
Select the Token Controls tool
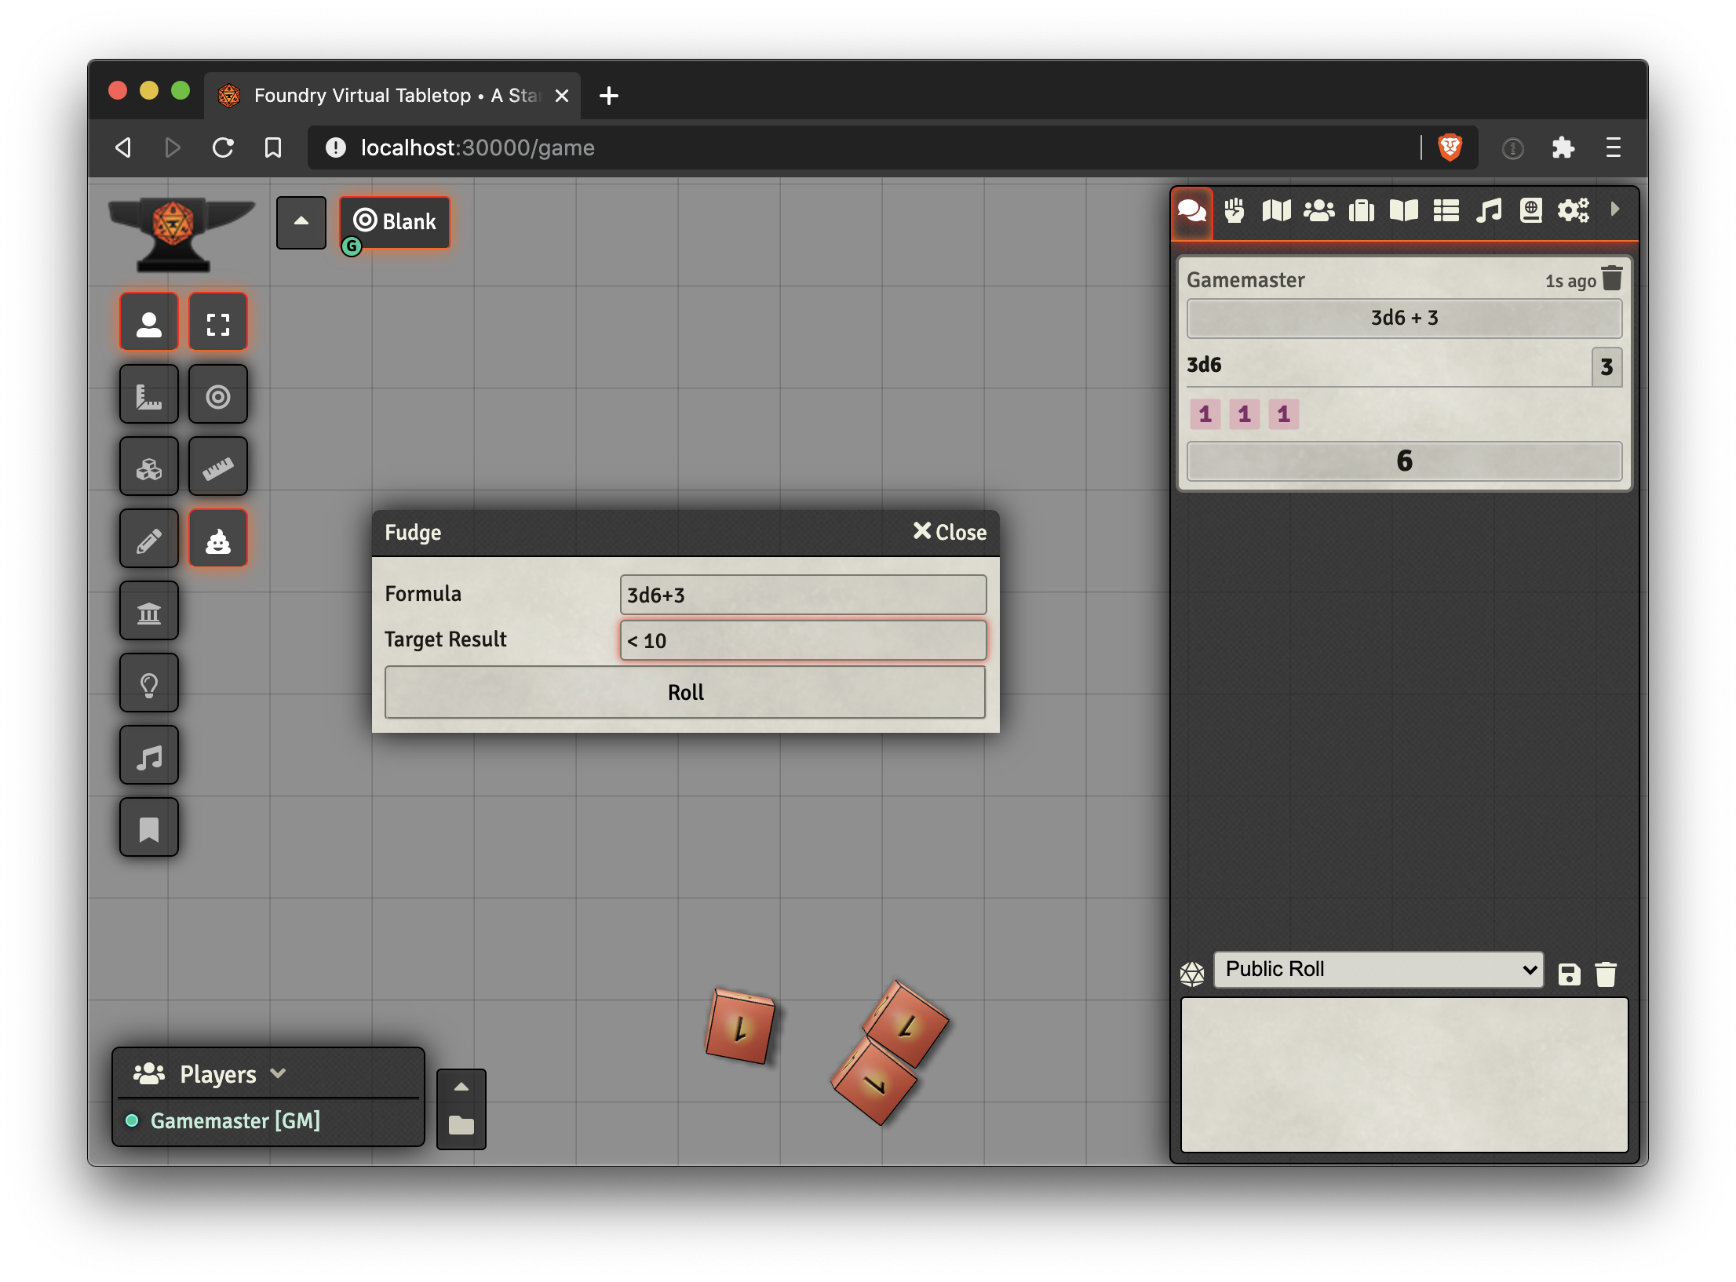click(149, 322)
